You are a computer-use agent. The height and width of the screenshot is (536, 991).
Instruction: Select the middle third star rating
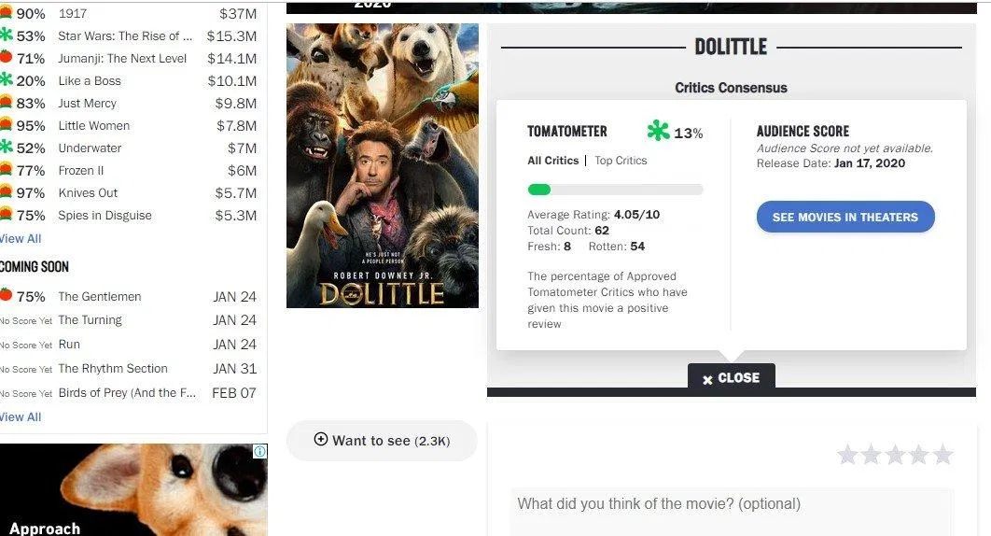tap(895, 455)
